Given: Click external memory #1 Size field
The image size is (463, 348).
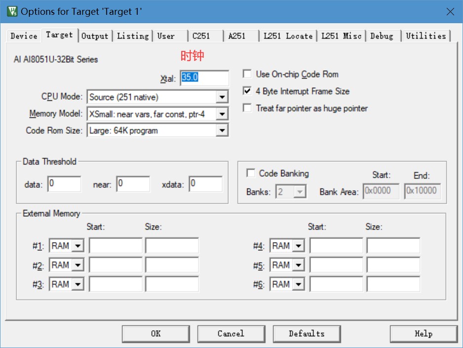Looking at the screenshot, I should tap(172, 246).
